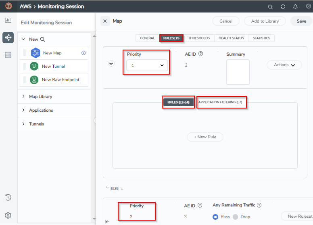Screen dimensions: 313x225
Task: Select the Drop radio button
Action: tap(235, 217)
